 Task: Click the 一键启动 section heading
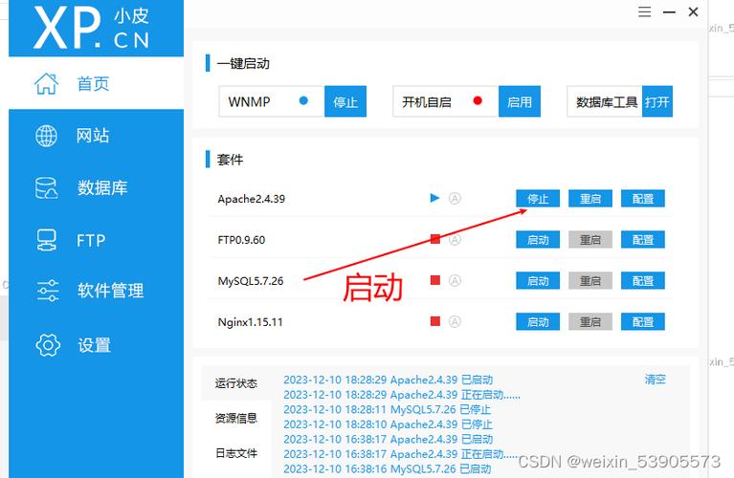[x=243, y=64]
